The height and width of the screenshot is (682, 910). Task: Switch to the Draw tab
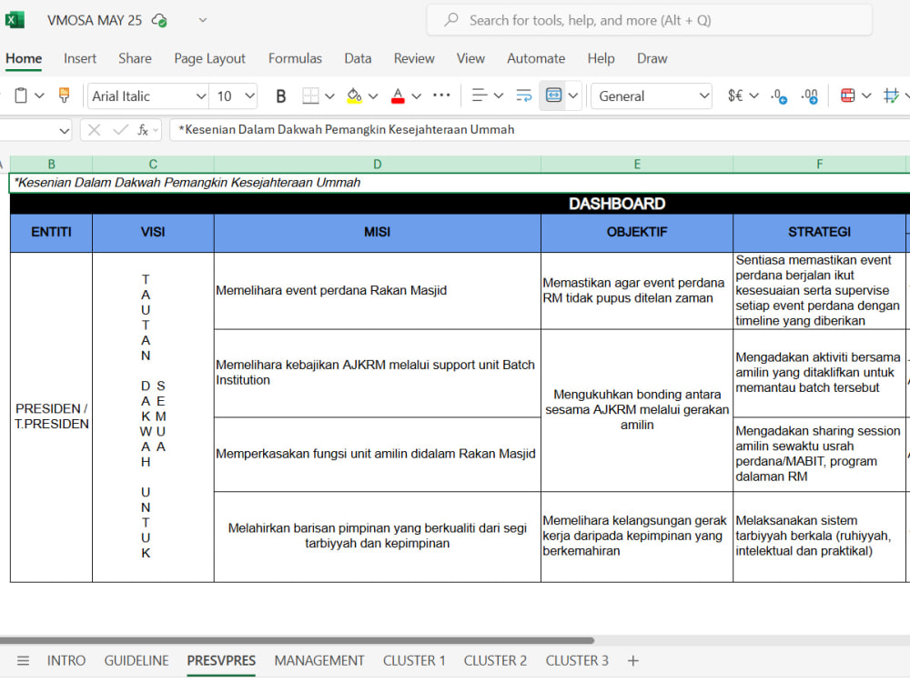[x=652, y=58]
